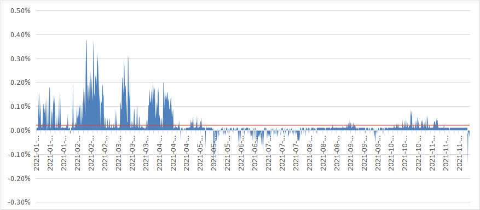Select the 0.20% y-axis label
Viewport: 480px width, 210px height.
(20, 83)
